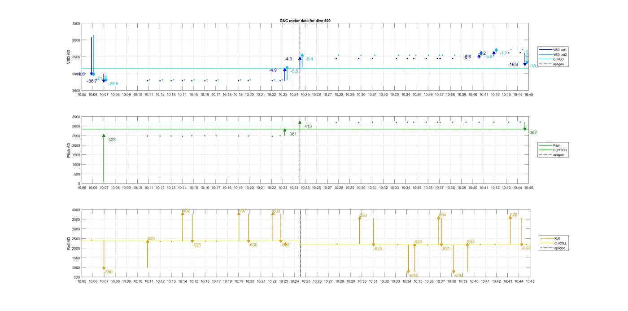
Task: Click the '-606' roll data label
Action: point(413,276)
